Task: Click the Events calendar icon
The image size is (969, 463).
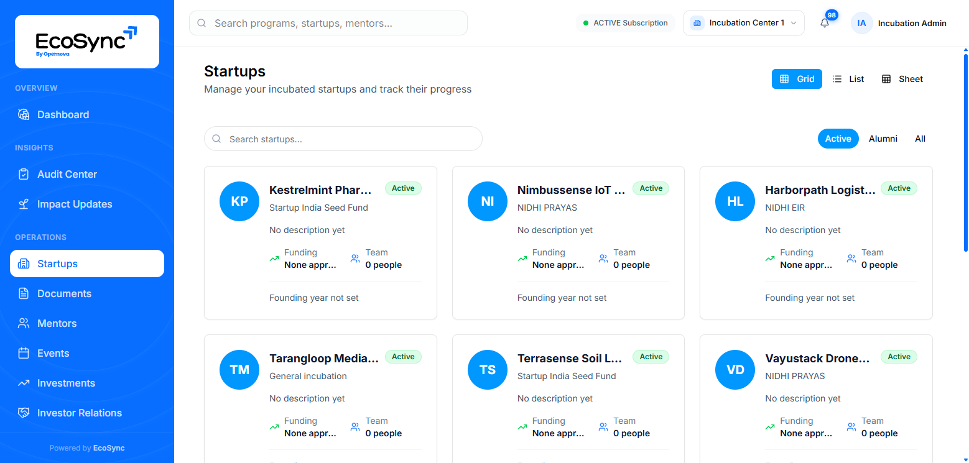Action: 24,353
